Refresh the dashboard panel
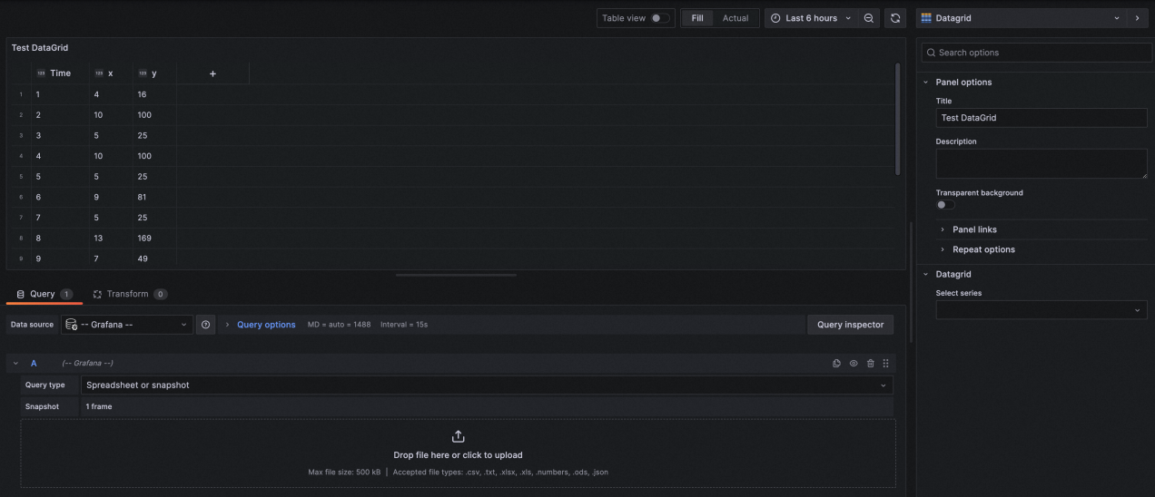 pyautogui.click(x=895, y=18)
